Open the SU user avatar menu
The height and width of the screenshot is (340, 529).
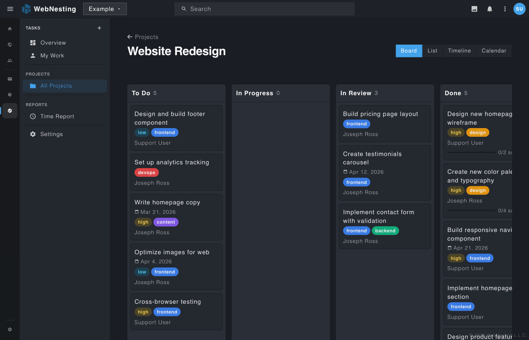click(519, 9)
